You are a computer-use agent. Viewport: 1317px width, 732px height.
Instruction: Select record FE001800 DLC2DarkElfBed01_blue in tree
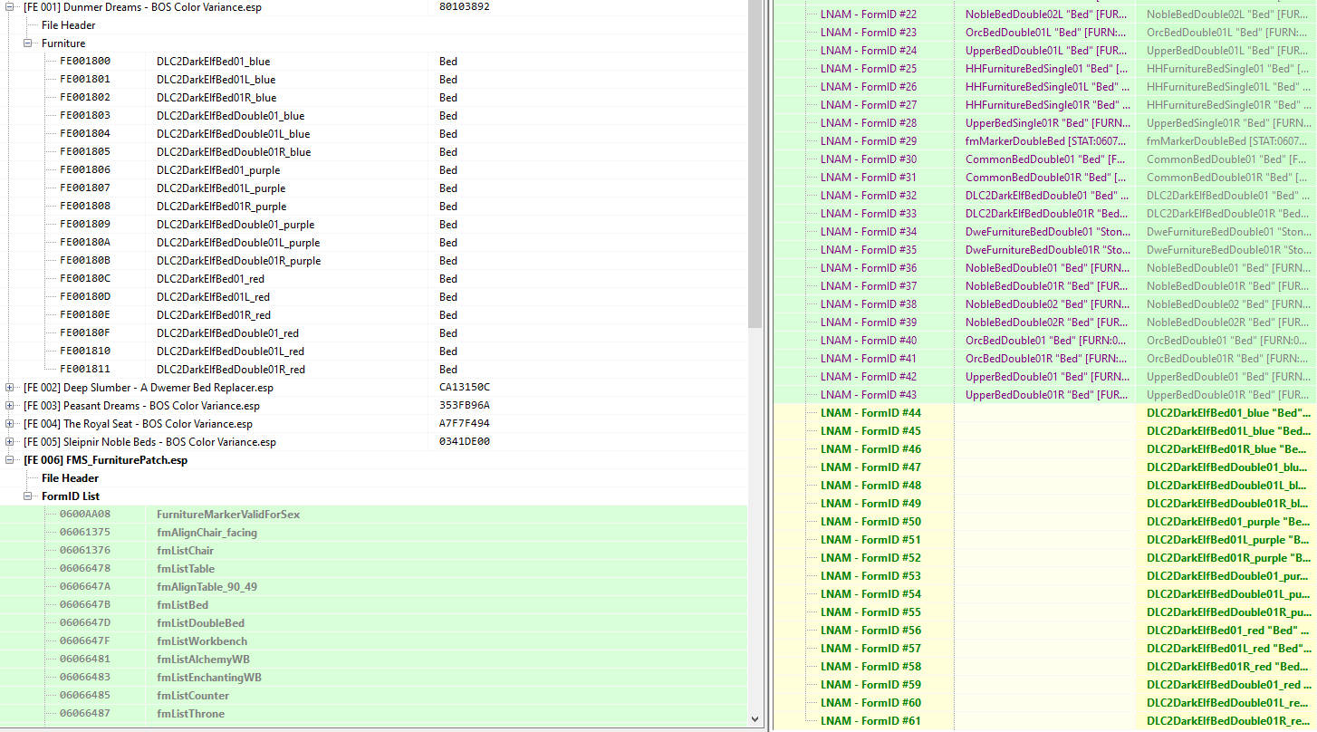[374, 62]
